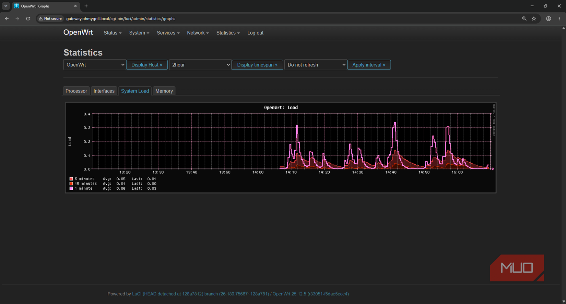Click the Statistics page heading
The height and width of the screenshot is (304, 566).
click(x=83, y=52)
